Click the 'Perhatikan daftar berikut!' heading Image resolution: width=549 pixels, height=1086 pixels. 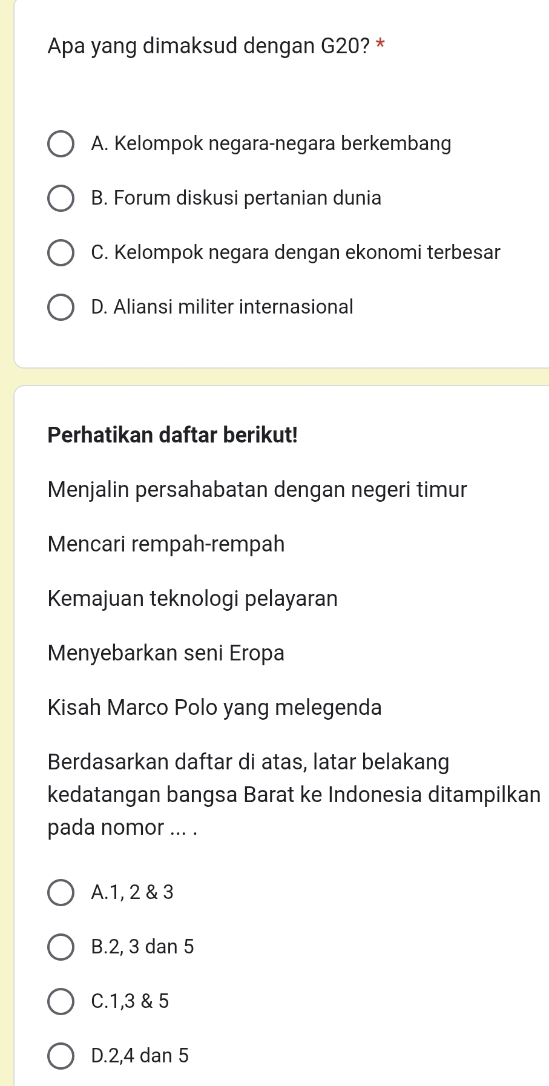(173, 435)
